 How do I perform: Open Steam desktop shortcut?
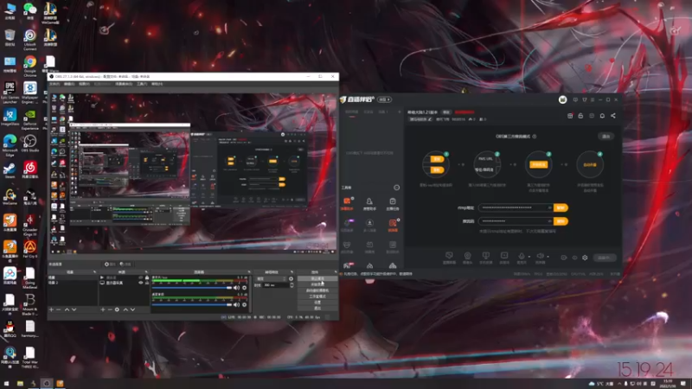point(10,169)
